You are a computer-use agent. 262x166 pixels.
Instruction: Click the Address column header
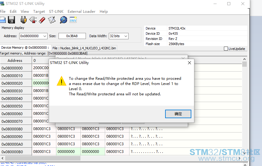tap(16, 60)
